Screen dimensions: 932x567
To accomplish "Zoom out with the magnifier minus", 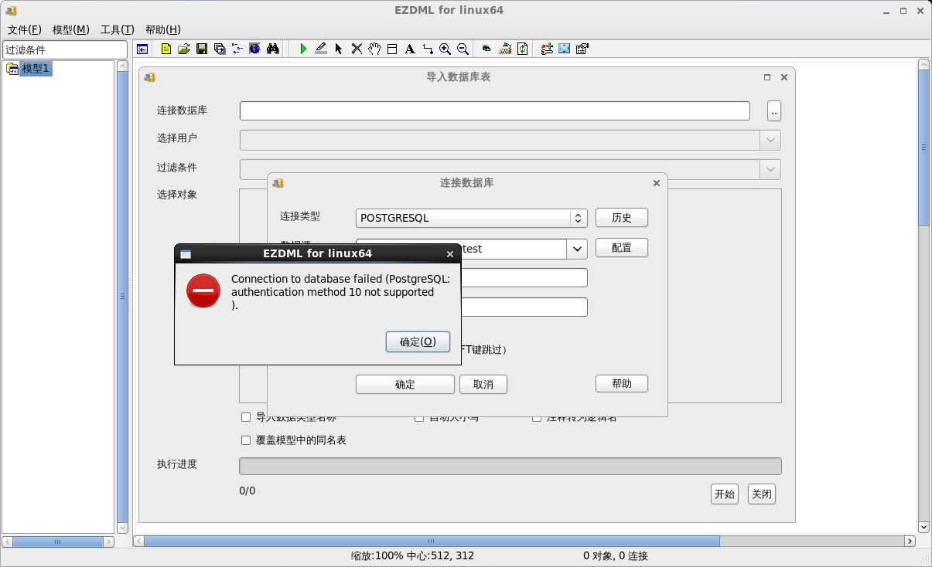I will pyautogui.click(x=463, y=49).
